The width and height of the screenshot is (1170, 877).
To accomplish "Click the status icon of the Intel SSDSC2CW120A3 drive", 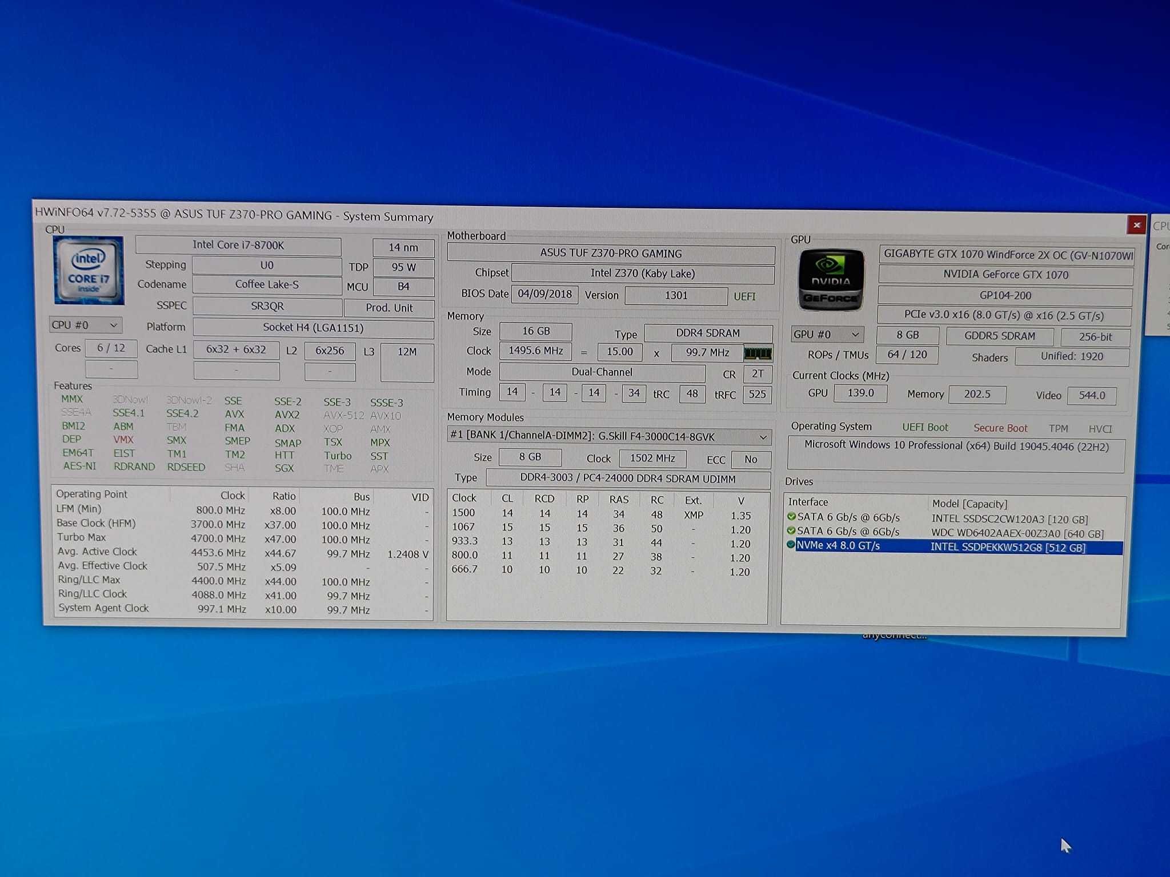I will click(x=791, y=517).
